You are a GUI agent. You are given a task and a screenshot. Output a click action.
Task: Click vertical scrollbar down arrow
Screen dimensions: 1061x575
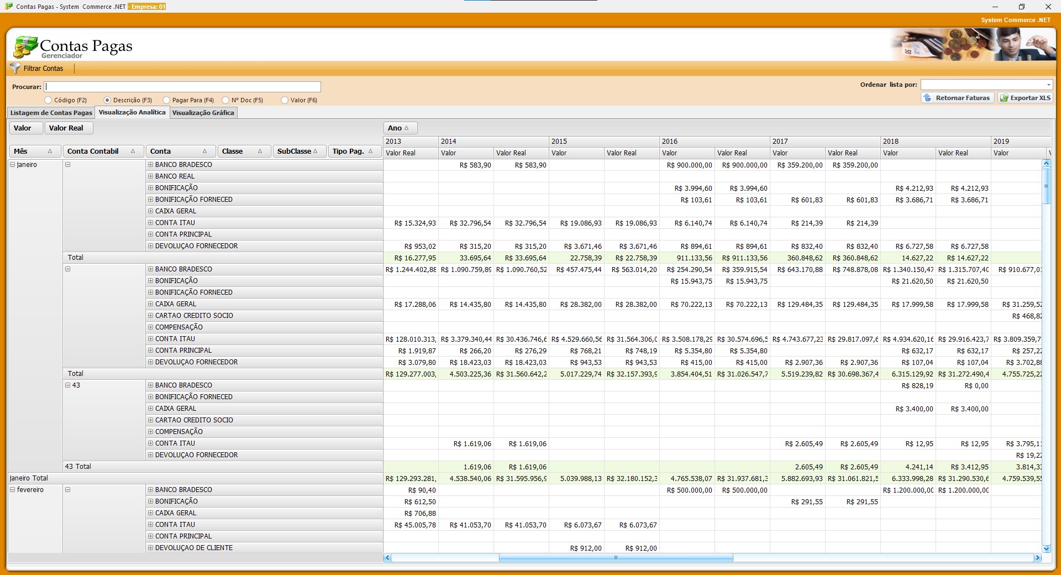pos(1046,548)
